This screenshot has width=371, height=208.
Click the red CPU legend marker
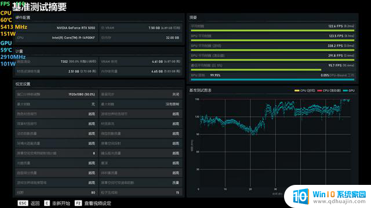pyautogui.click(x=319, y=91)
